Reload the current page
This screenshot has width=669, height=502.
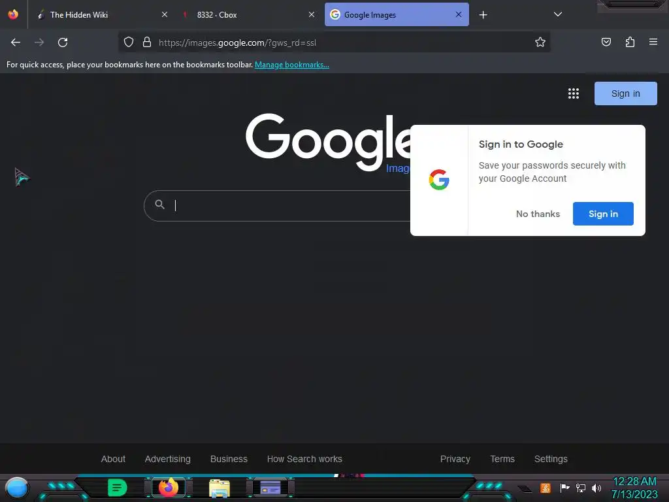click(63, 42)
